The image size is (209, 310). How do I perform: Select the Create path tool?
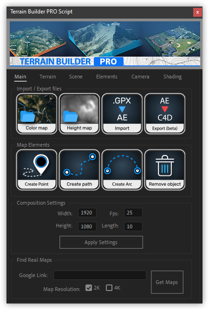79,170
